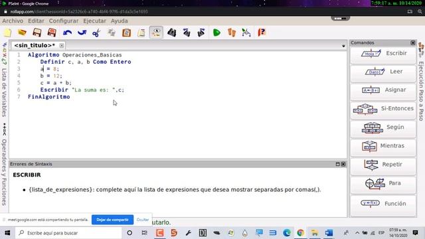425x239 pixels.
Task: Open the Archivo menu
Action: pos(13,21)
